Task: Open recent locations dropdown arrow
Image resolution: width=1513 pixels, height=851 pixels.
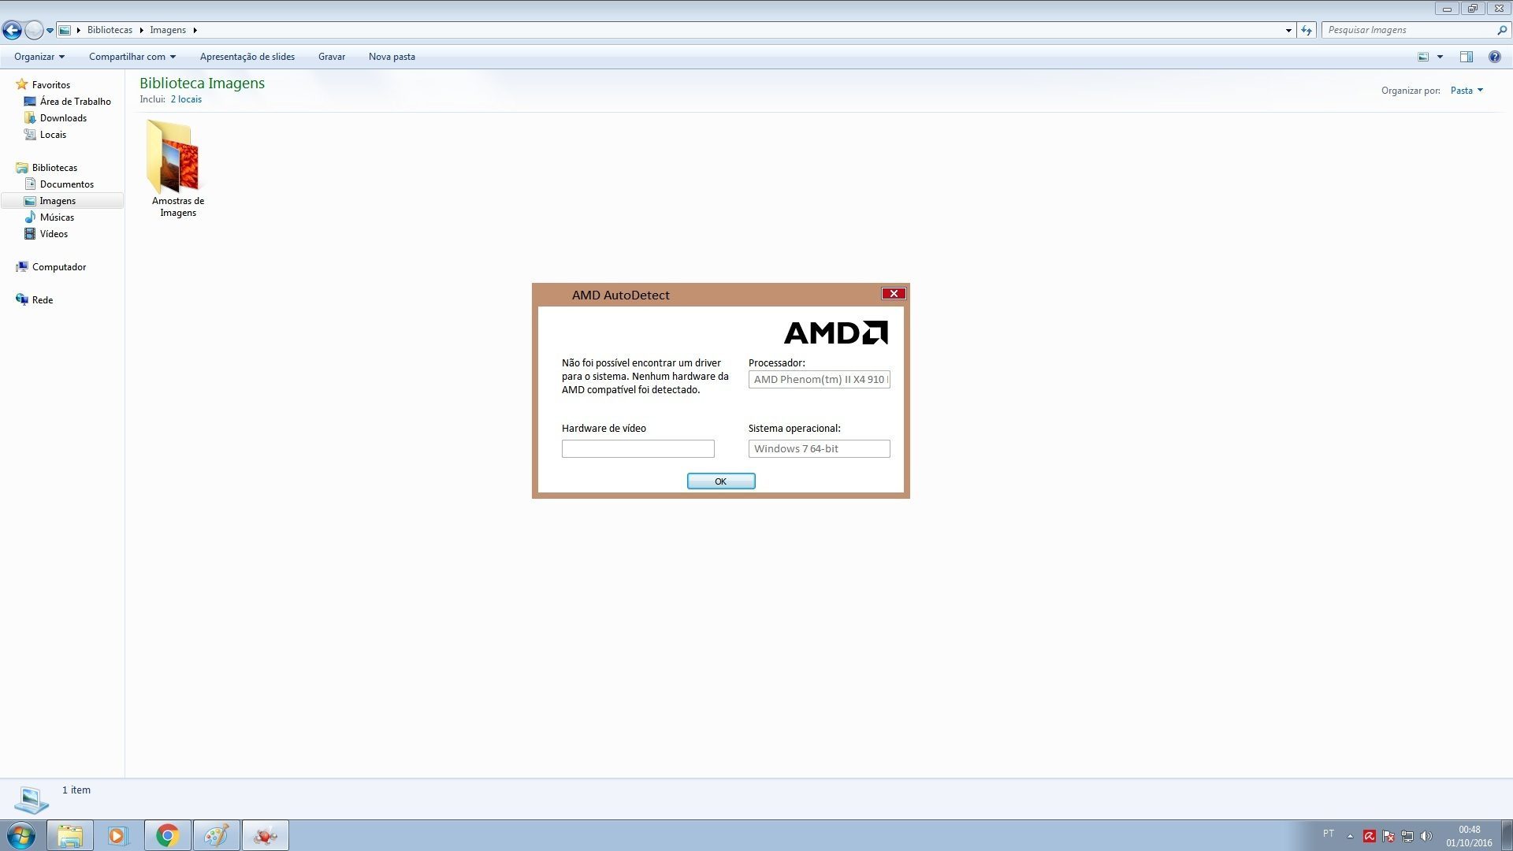Action: pos(50,31)
